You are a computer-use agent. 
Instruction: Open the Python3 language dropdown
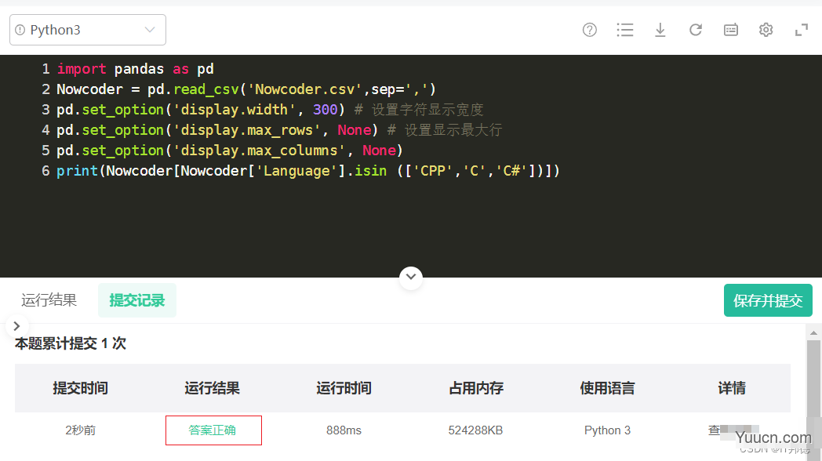tap(88, 30)
